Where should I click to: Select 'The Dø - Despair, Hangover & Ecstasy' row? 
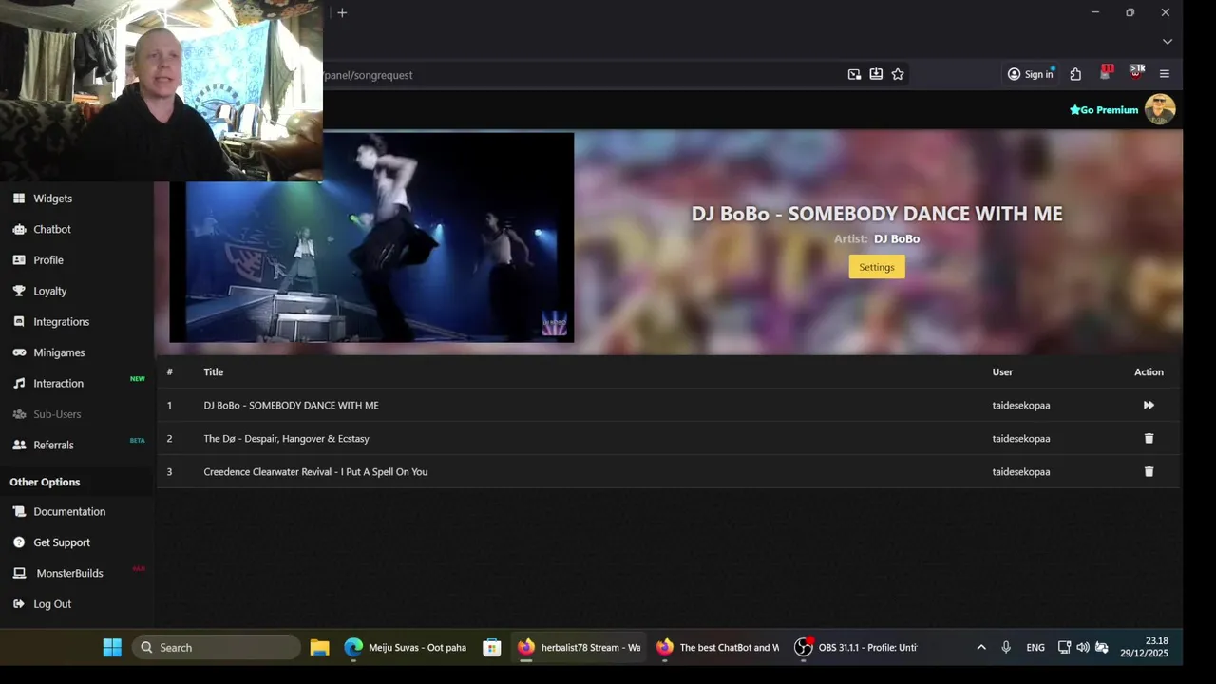[x=668, y=439]
